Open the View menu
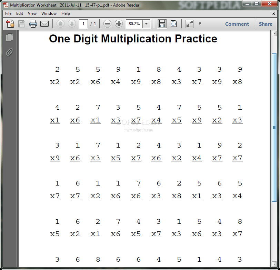280x270 pixels. tap(32, 13)
